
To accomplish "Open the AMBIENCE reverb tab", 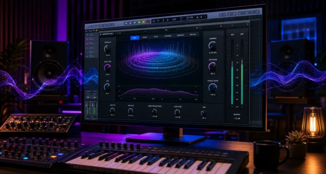I will click(x=180, y=35).
